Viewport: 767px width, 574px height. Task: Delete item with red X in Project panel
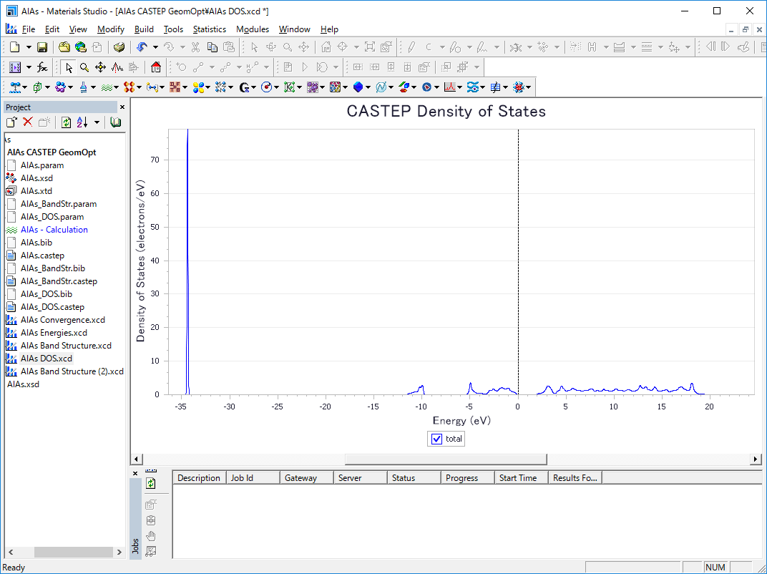point(28,122)
